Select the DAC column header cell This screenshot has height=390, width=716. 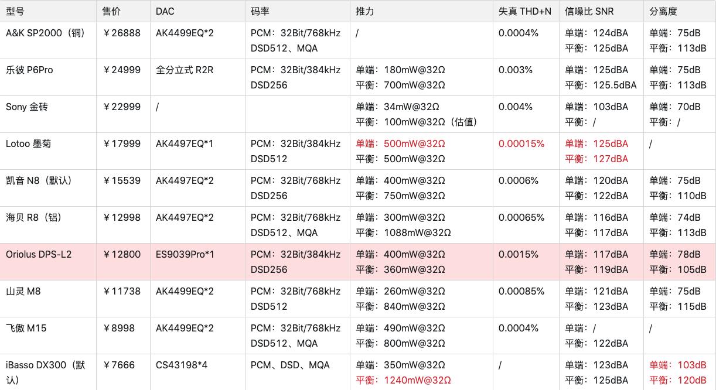tap(165, 11)
